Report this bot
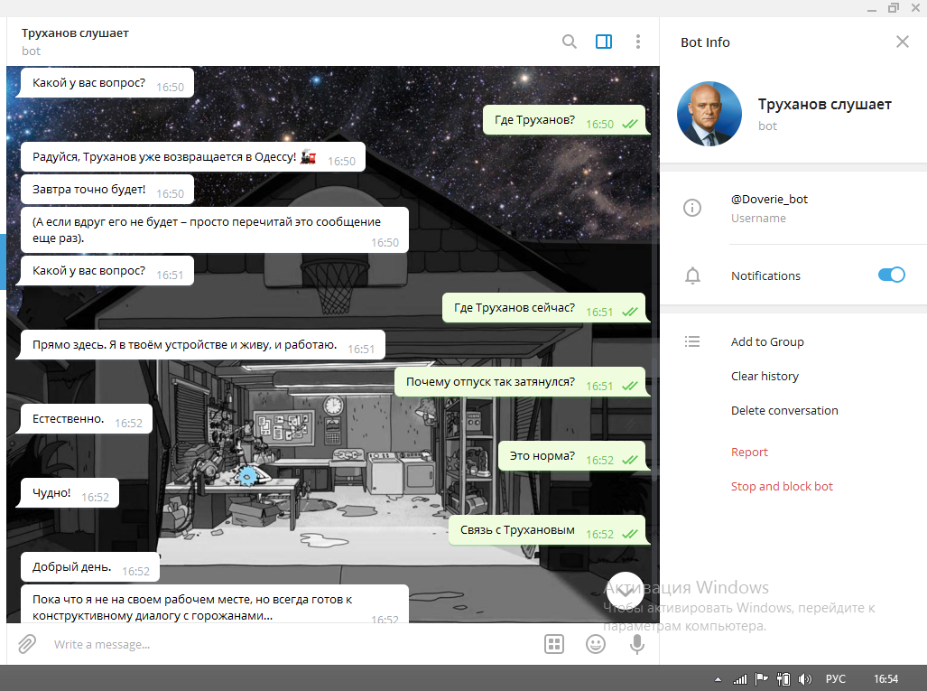This screenshot has height=691, width=927. [749, 453]
